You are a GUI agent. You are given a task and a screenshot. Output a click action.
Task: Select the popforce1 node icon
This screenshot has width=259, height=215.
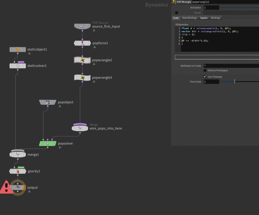(82, 43)
